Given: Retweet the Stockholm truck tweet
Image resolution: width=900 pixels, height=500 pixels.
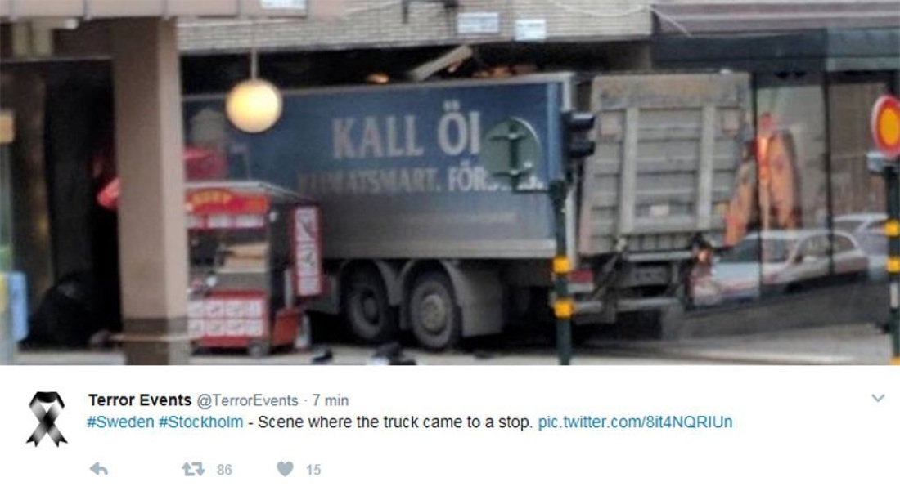Looking at the screenshot, I should pyautogui.click(x=193, y=469).
